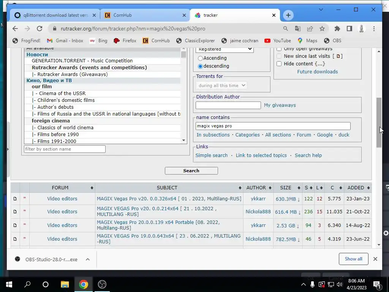
Task: Open OBS Studio from taskbar
Action: 102,284
